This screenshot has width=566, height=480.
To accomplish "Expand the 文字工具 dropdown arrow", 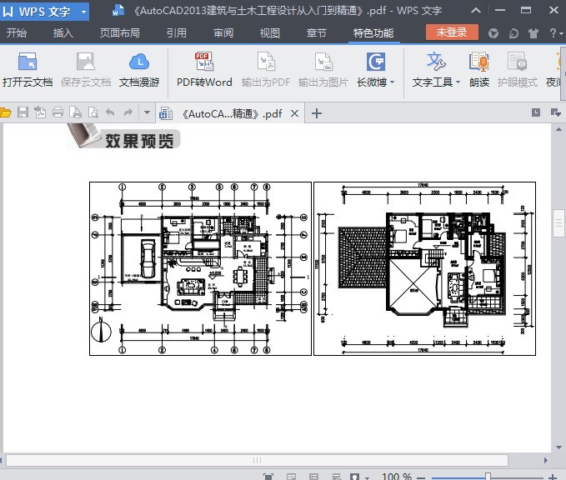I will click(x=458, y=82).
